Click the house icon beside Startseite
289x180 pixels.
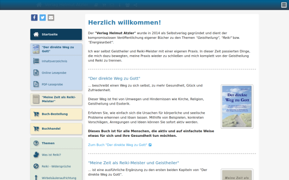pos(36,35)
